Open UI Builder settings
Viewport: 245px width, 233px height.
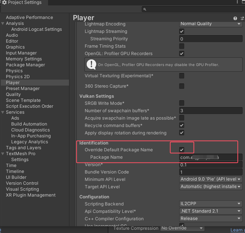click(x=16, y=177)
